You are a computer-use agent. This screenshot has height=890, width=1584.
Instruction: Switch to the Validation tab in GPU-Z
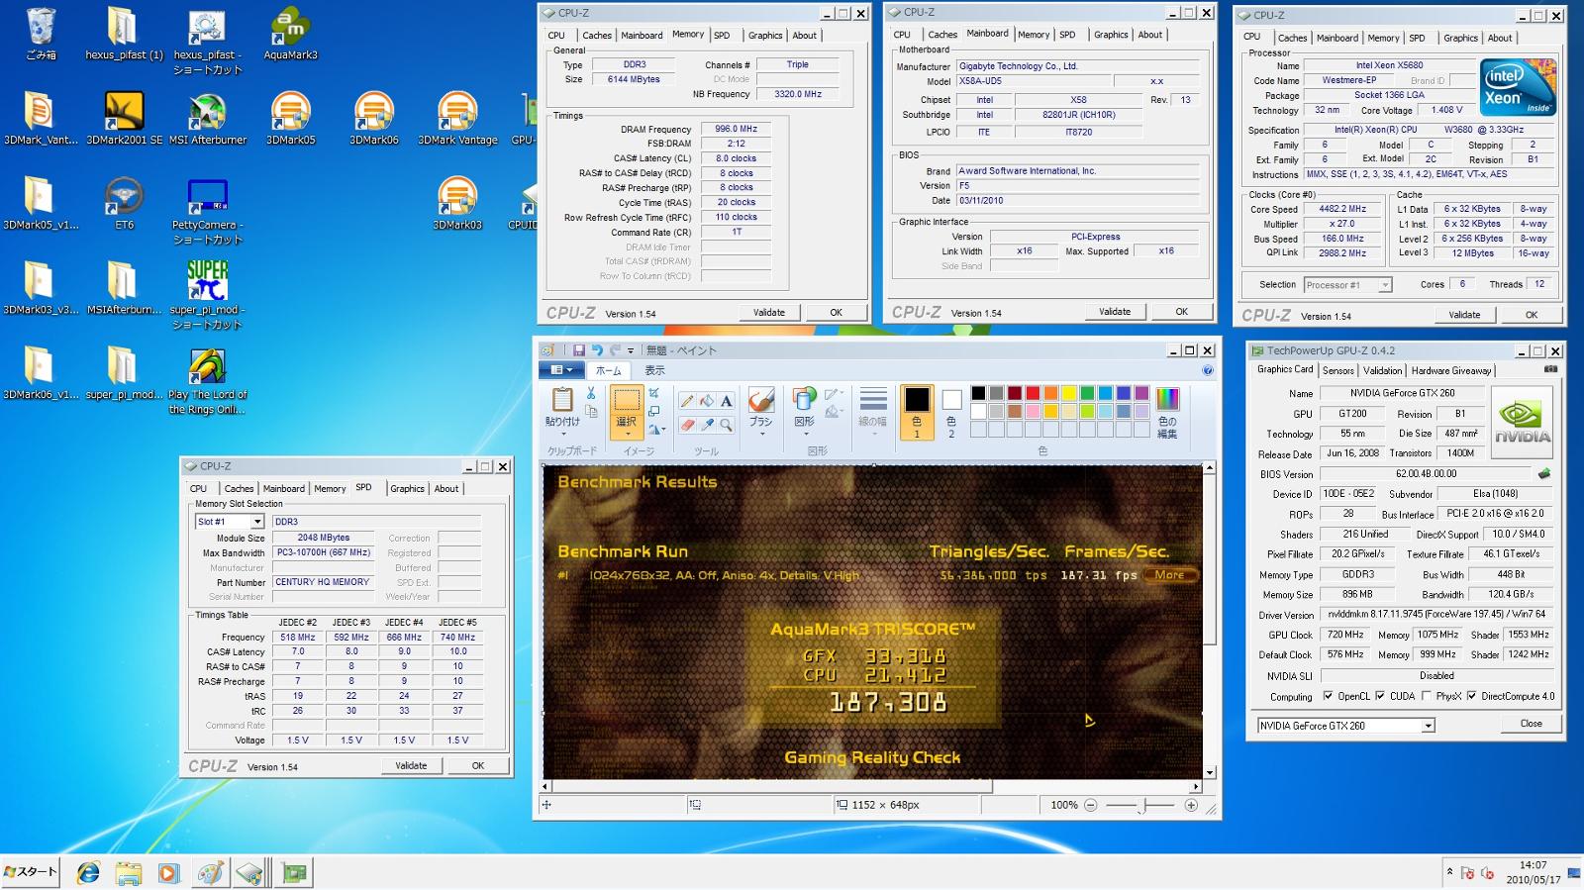pos(1382,370)
